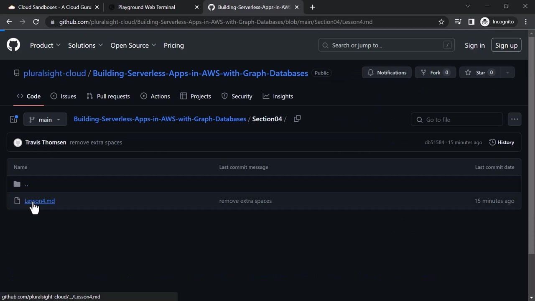Open the Lesson4.md file link
535x301 pixels.
point(40,201)
